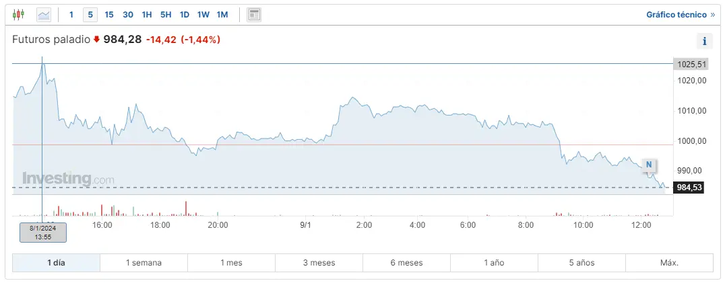Select the "1 semana" range tab

tap(144, 263)
